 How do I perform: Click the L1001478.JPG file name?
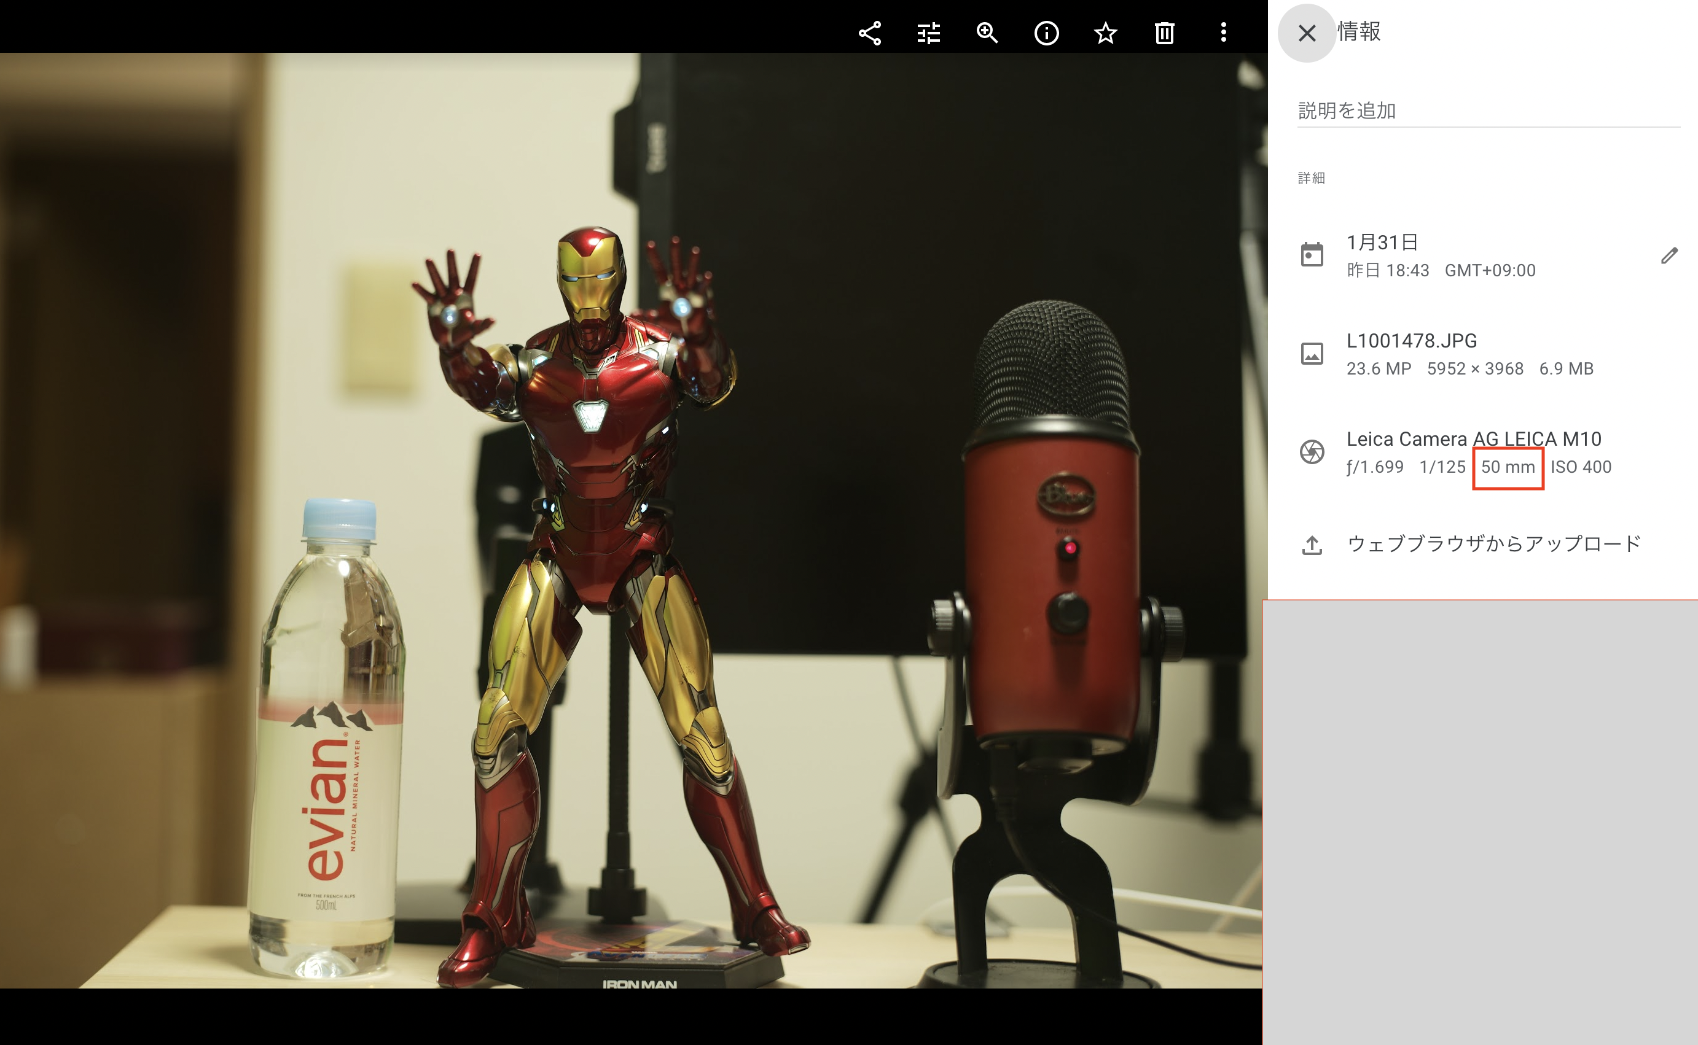(x=1411, y=341)
